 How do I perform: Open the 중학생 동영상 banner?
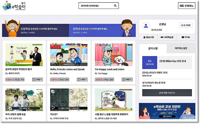[x=102, y=30]
